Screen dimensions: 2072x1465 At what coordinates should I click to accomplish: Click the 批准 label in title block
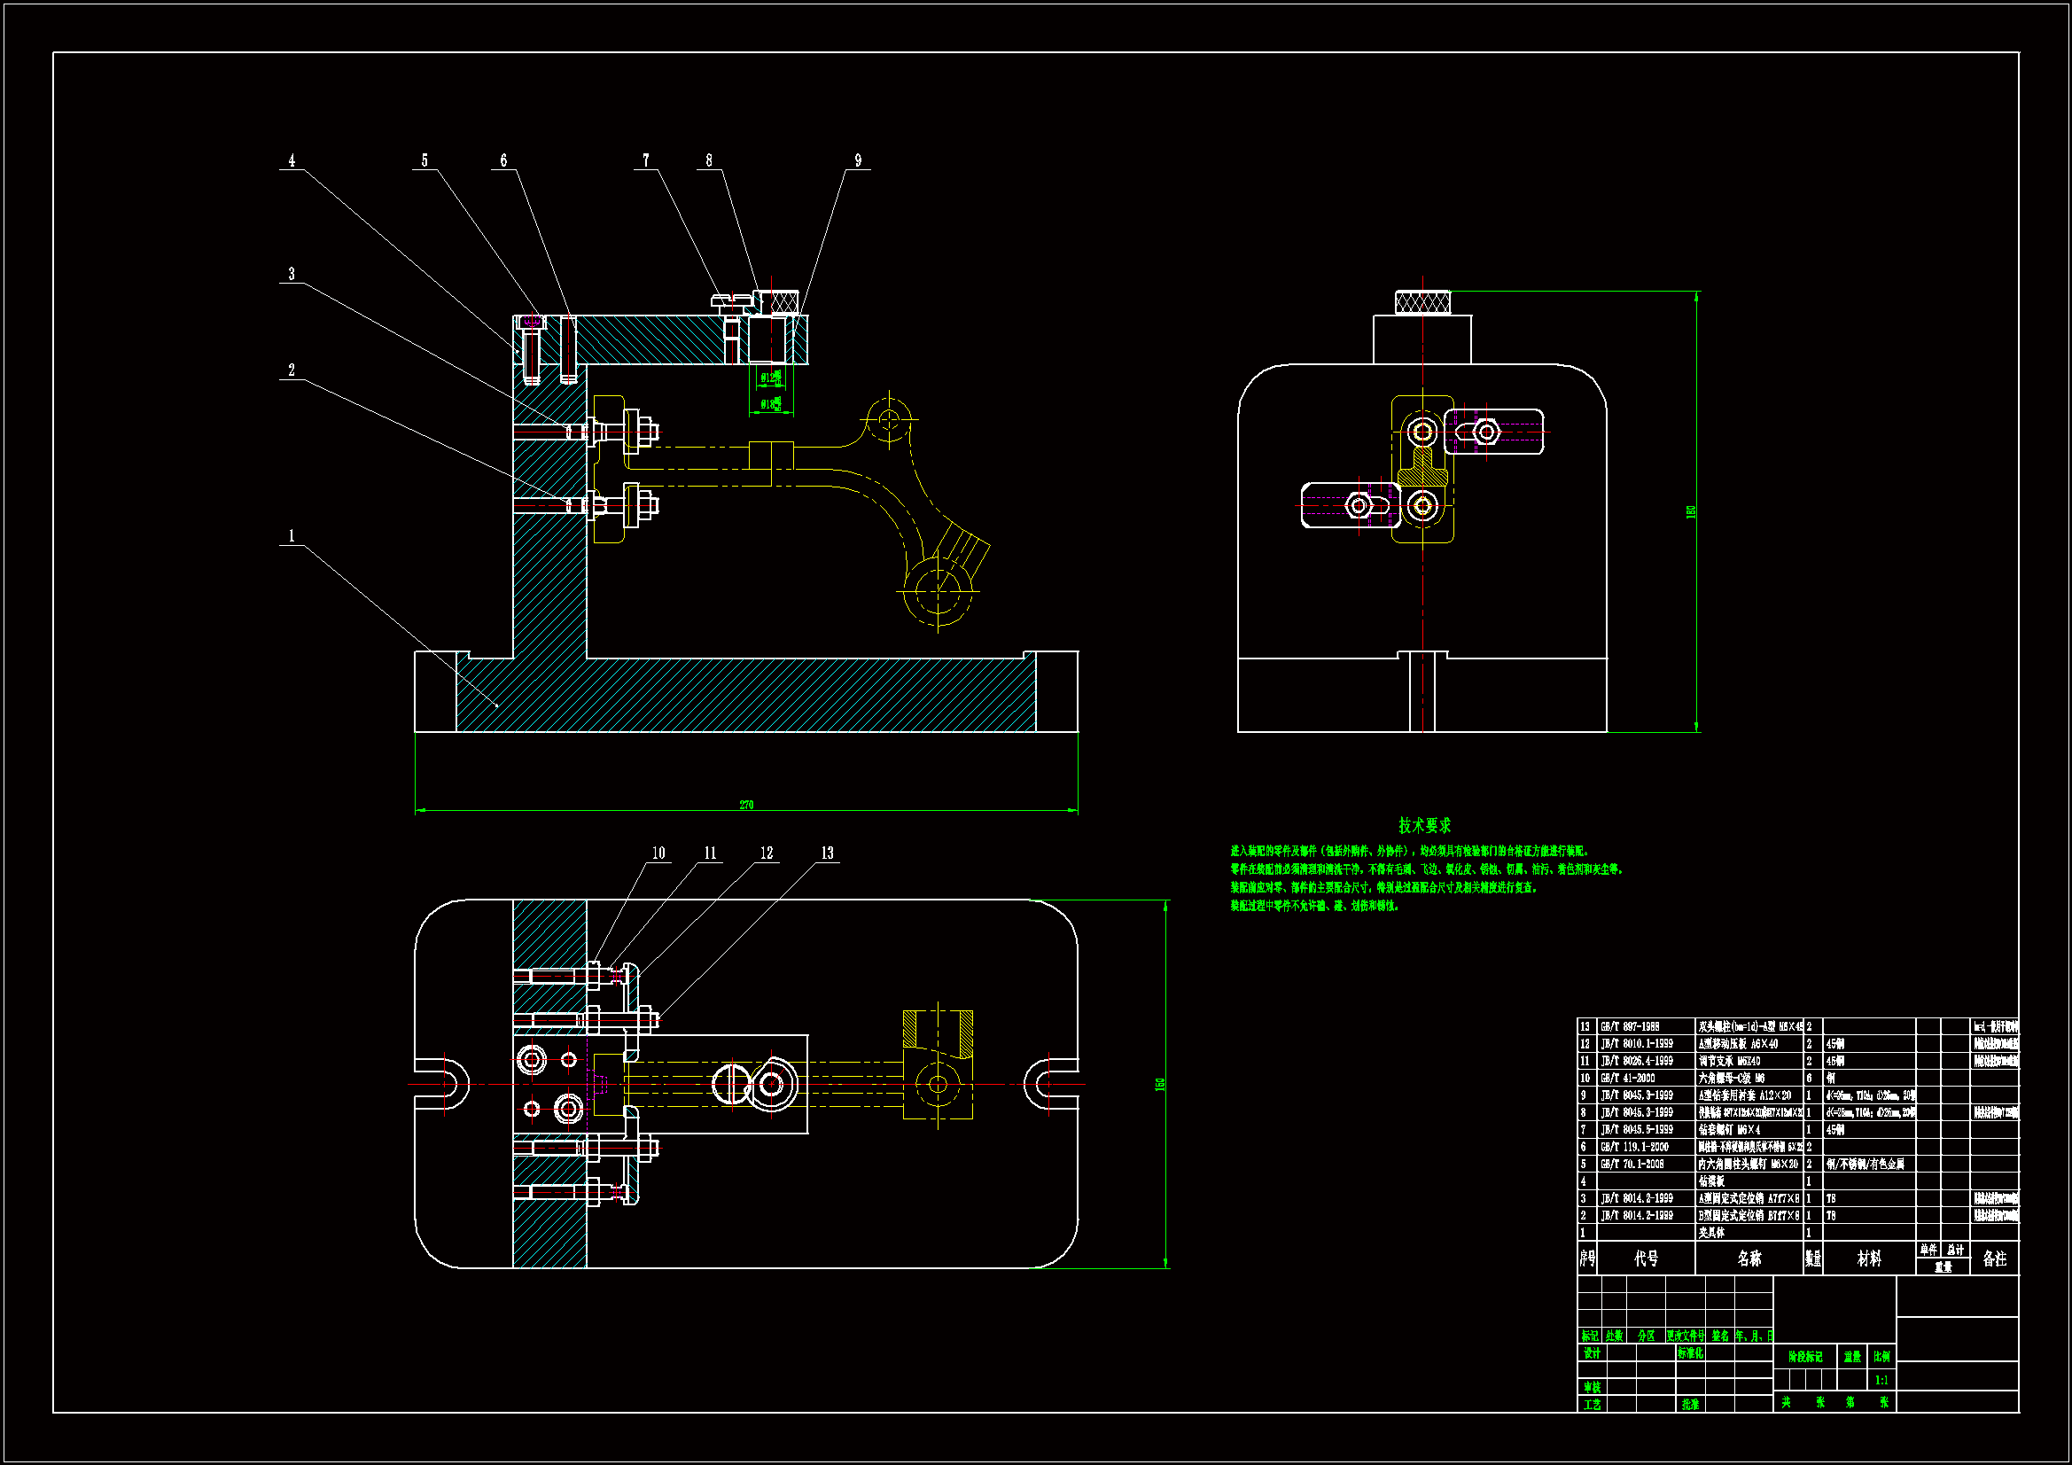1690,1405
